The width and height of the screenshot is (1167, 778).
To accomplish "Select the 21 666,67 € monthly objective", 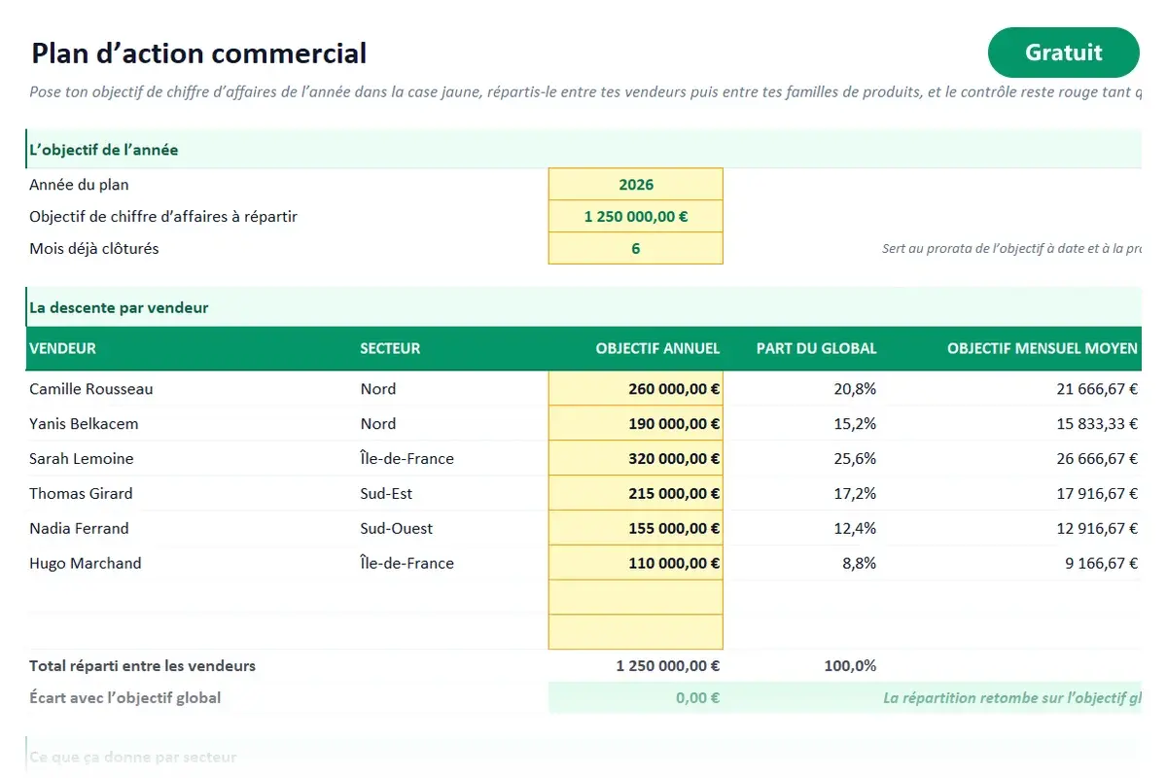I will pyautogui.click(x=1097, y=389).
